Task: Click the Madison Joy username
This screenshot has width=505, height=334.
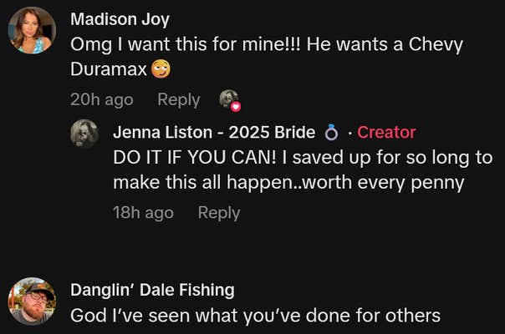Action: (120, 19)
